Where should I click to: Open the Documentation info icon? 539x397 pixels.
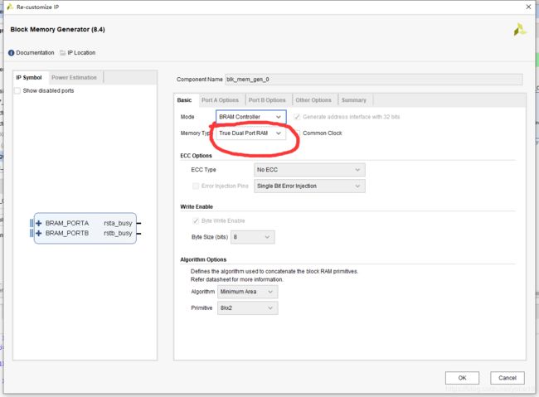[11, 53]
